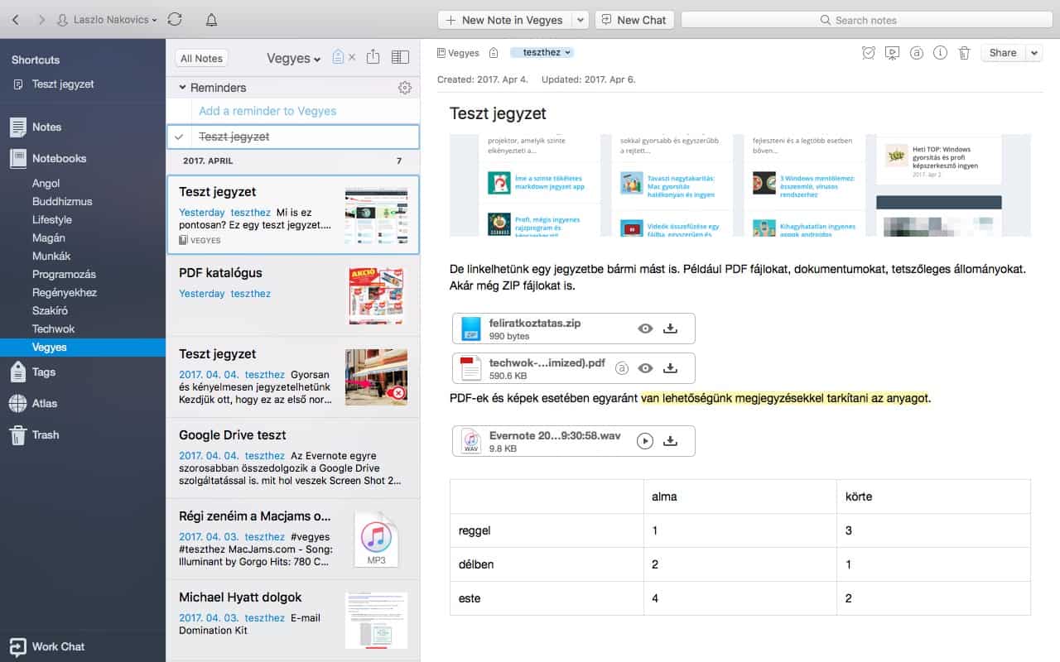The width and height of the screenshot is (1060, 662).
Task: Open note list view options icon
Action: pyautogui.click(x=400, y=57)
